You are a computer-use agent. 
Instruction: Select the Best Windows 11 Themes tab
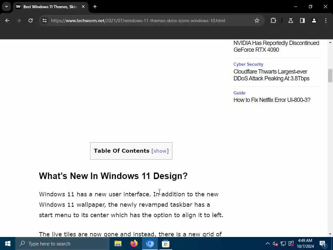tap(50, 7)
